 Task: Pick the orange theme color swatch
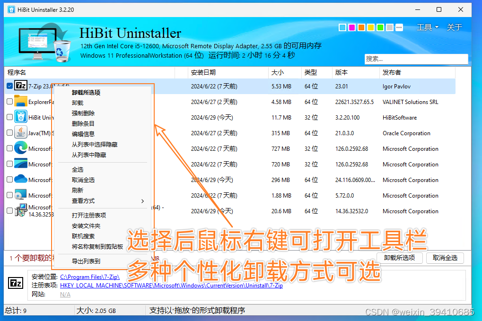pos(361,27)
